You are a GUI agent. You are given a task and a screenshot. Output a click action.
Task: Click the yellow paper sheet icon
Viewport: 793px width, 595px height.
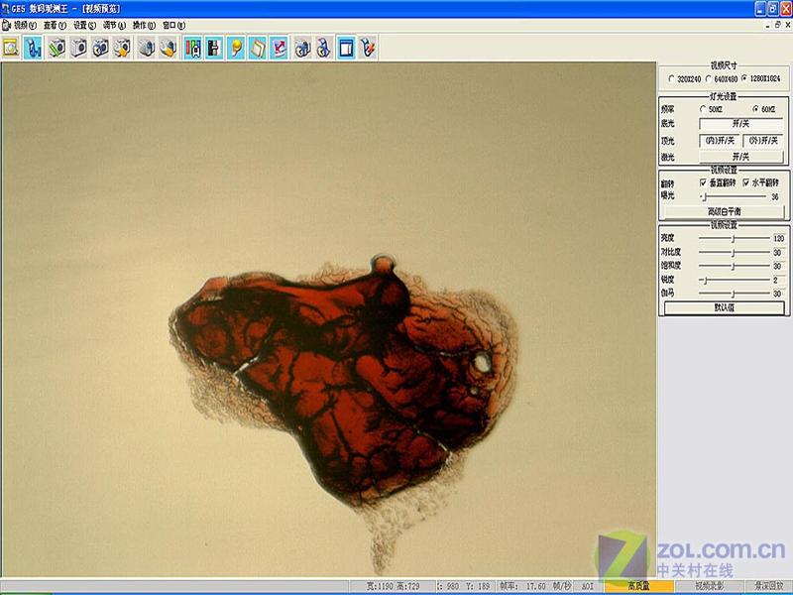tap(258, 48)
